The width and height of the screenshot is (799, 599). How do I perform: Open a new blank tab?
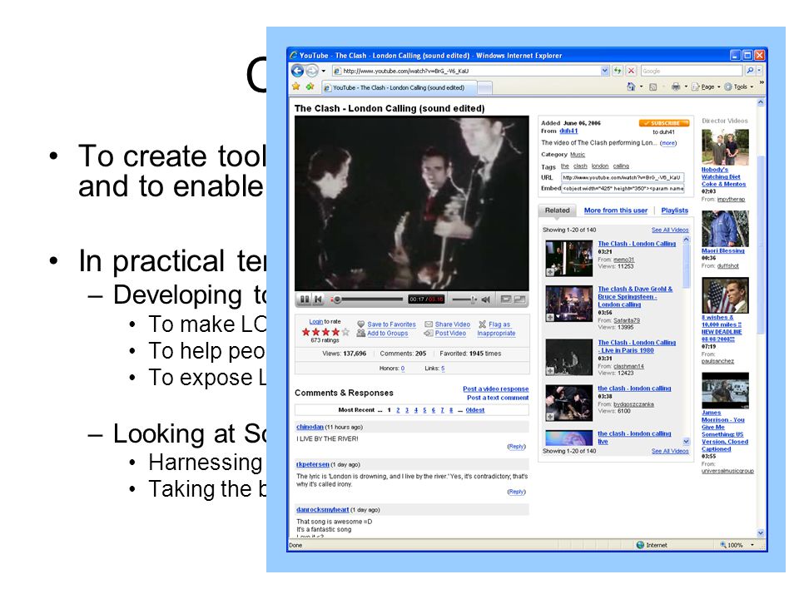tap(485, 88)
